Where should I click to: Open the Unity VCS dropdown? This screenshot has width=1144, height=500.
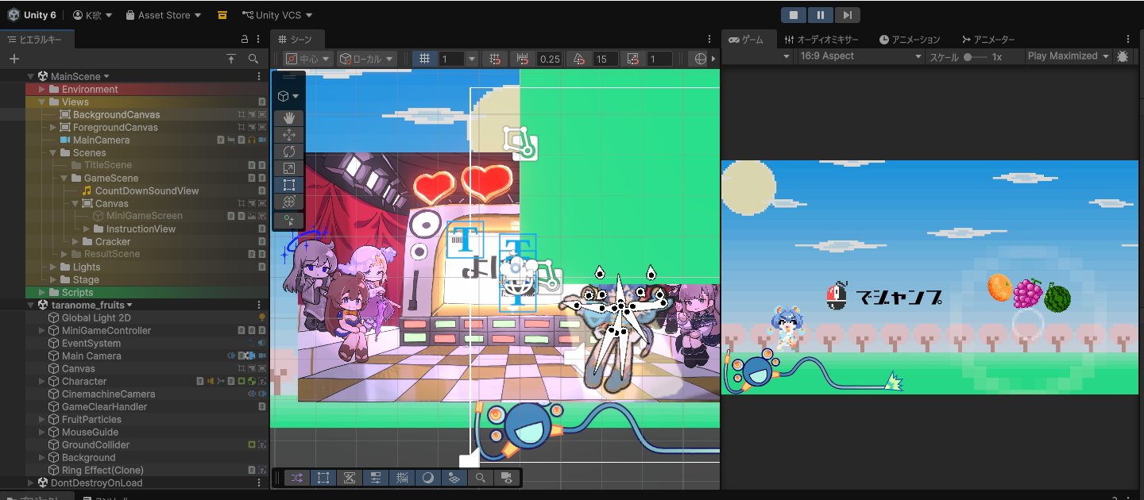click(277, 15)
